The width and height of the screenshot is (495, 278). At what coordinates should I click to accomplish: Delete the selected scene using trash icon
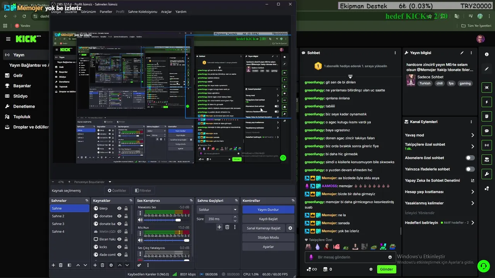click(61, 265)
